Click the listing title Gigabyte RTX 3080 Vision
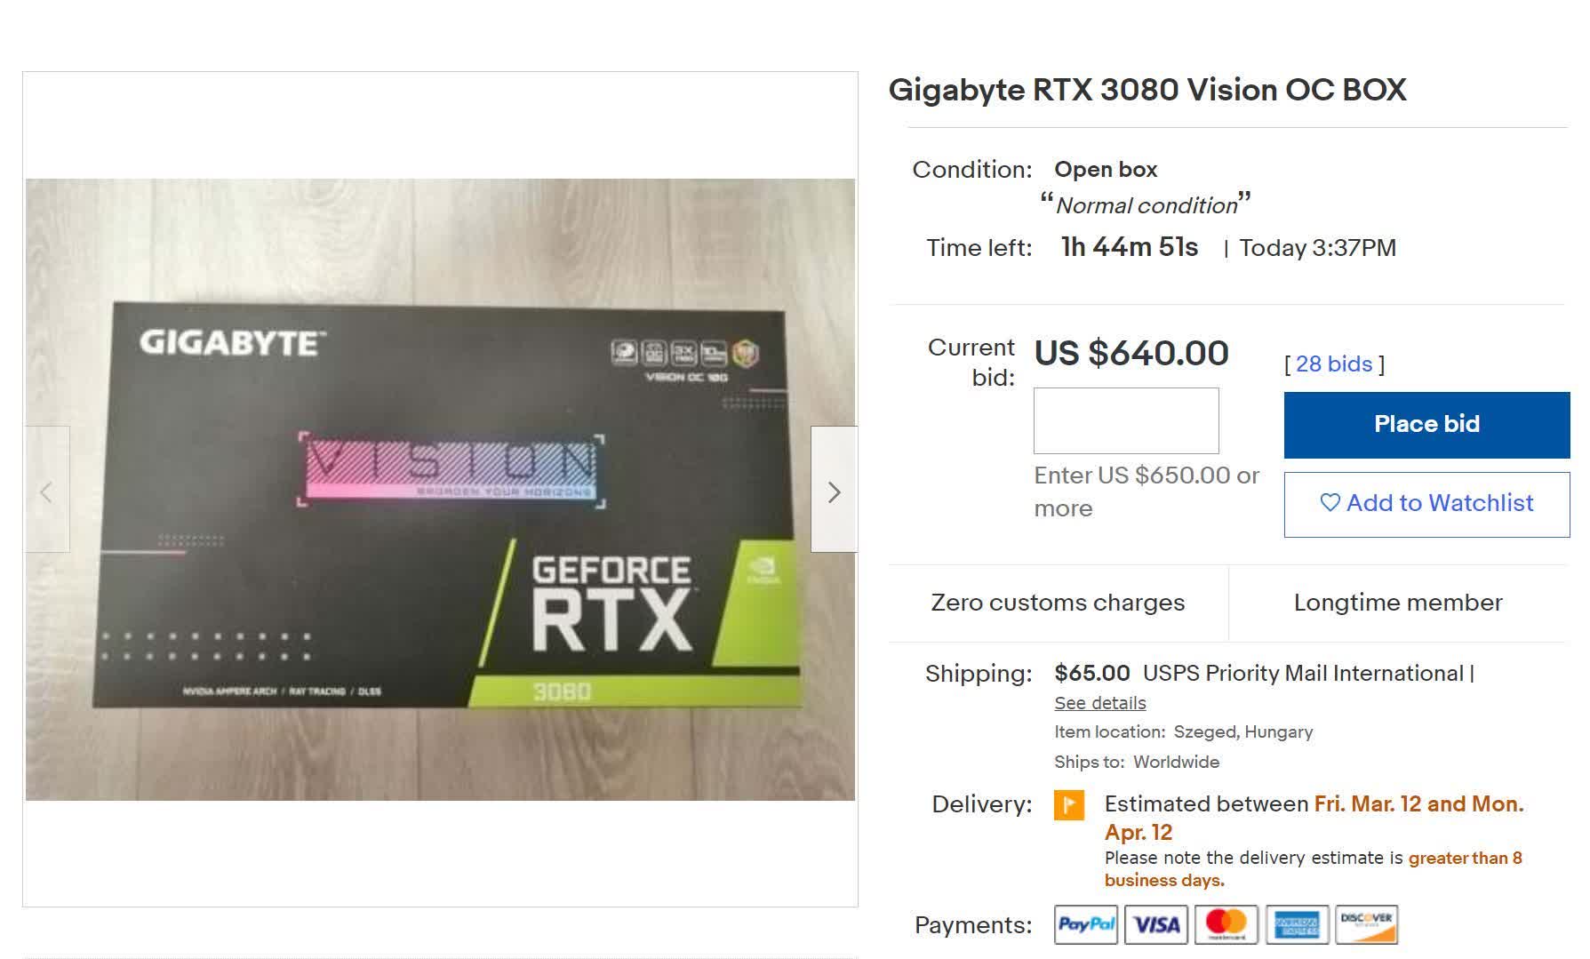This screenshot has width=1590, height=959. click(1147, 90)
